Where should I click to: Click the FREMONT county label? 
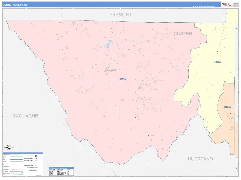coord(120,15)
